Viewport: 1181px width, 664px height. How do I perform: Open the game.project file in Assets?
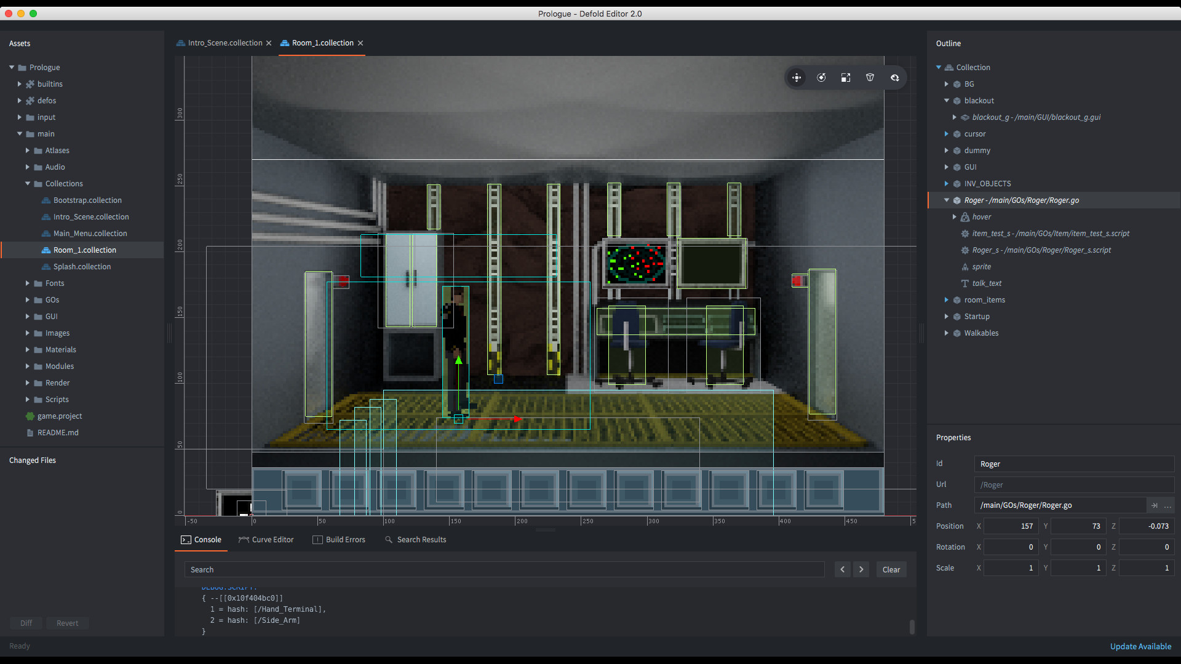(60, 416)
